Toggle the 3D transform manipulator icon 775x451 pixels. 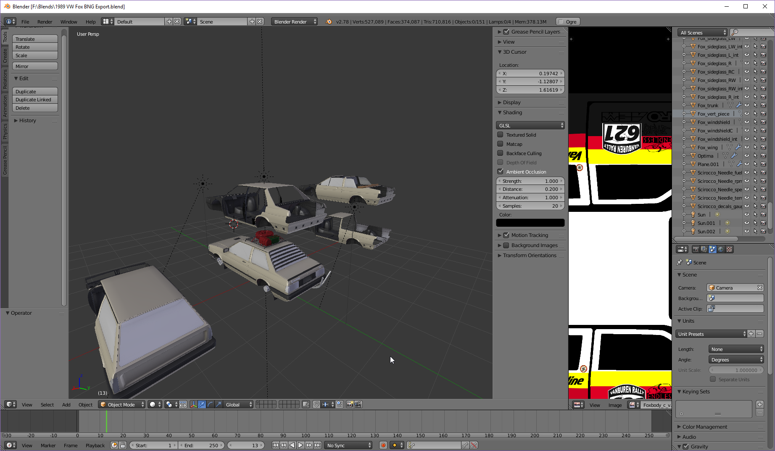click(193, 404)
